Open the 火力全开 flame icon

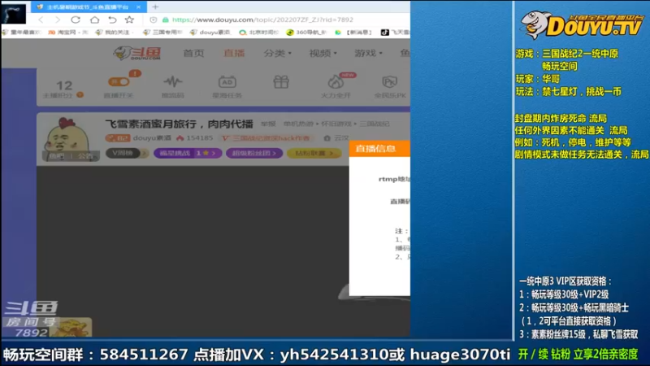[x=336, y=82]
